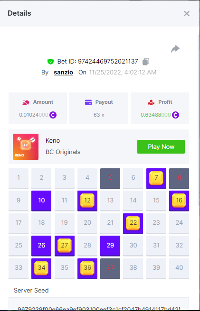Click the Payout card icon
Image resolution: width=200 pixels, height=311 pixels.
click(x=88, y=102)
